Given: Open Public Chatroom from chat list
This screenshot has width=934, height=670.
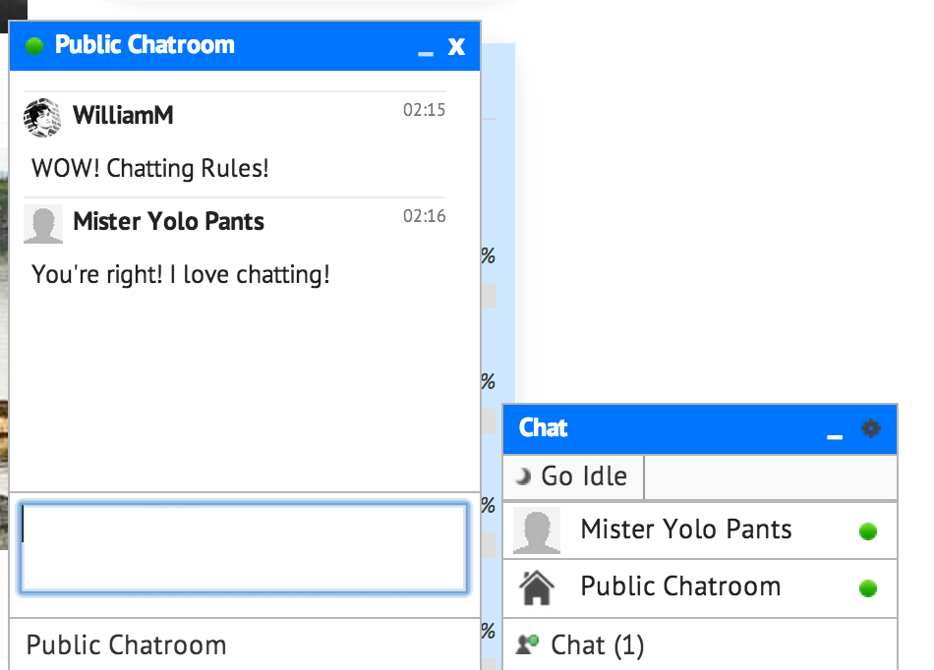Looking at the screenshot, I should click(x=700, y=587).
